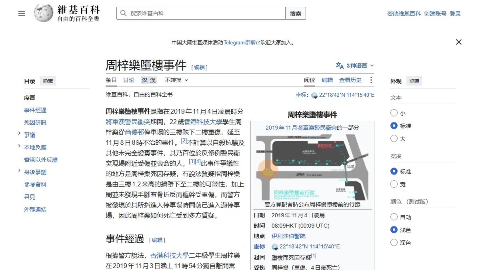Click the 汉 漢 variant tab
Image resolution: width=480 pixels, height=270 pixels.
[148, 80]
